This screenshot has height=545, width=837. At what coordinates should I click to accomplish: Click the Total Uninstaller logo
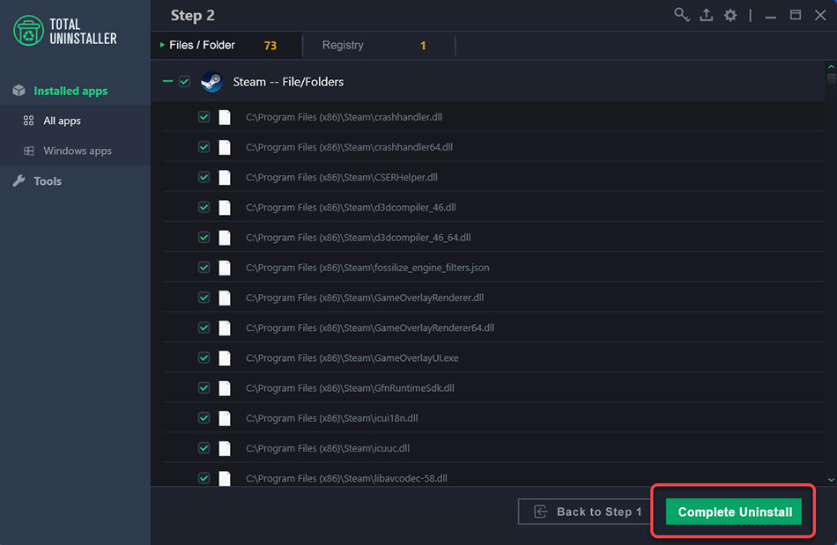pos(65,31)
